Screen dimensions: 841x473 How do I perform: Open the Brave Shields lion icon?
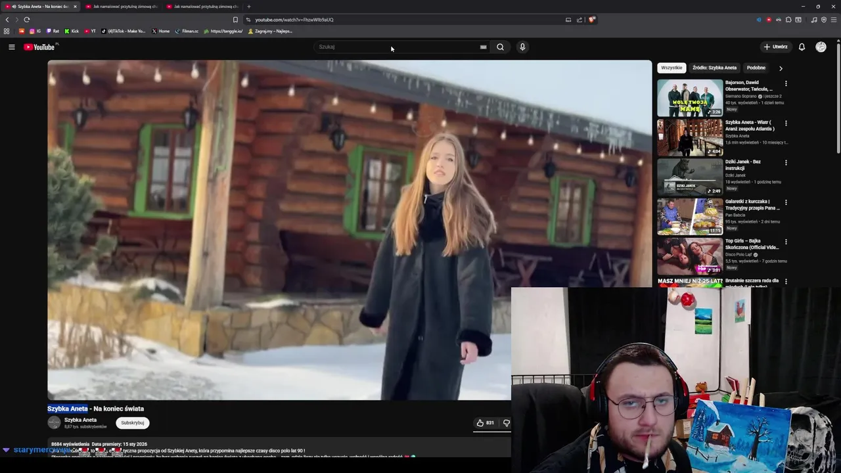591,20
